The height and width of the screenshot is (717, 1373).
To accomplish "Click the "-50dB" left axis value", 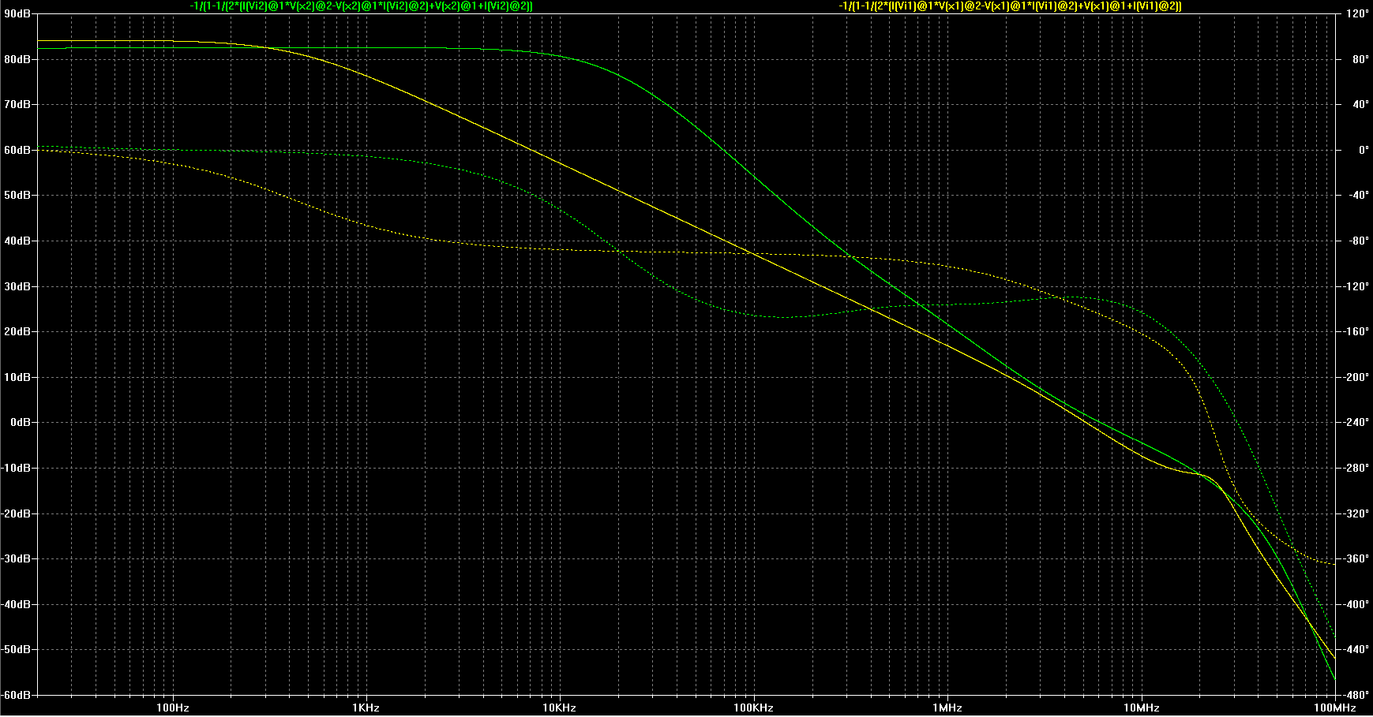I will (x=16, y=650).
